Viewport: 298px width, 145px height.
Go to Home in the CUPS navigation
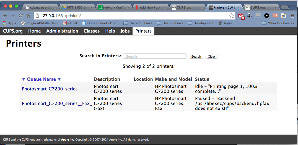pyautogui.click(x=34, y=31)
